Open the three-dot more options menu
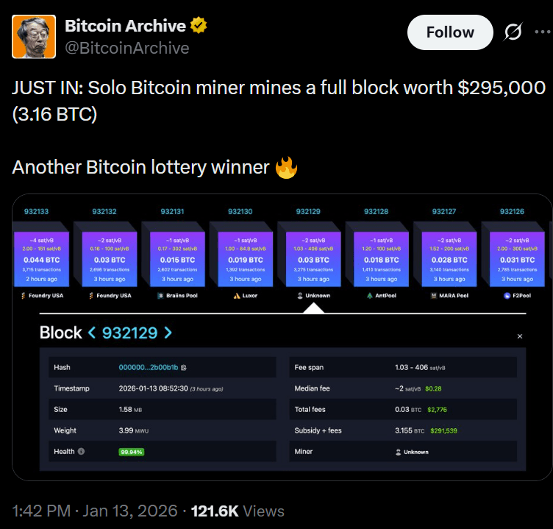Viewport: 553px width, 529px height. click(543, 32)
